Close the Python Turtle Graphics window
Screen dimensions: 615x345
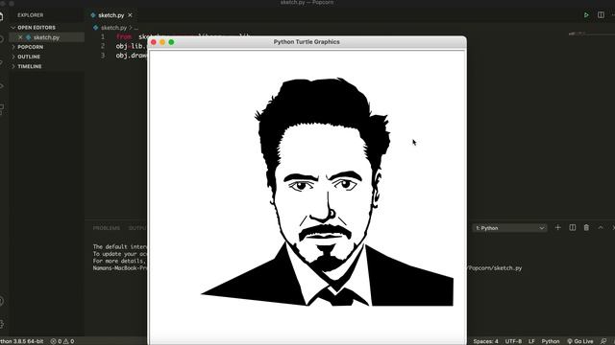[154, 42]
